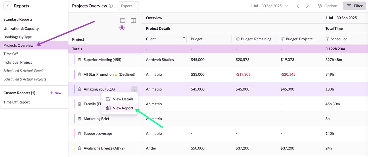
Task: Click the Filter button
Action: 354,6
